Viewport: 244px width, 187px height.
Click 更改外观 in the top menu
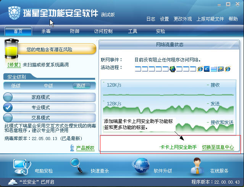183,19
